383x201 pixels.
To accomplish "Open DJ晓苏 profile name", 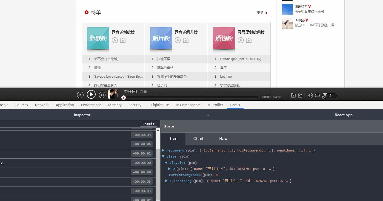I will [x=300, y=20].
